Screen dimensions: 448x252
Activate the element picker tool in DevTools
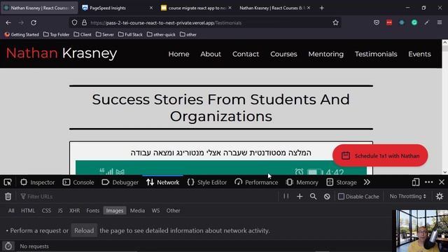tap(8, 182)
